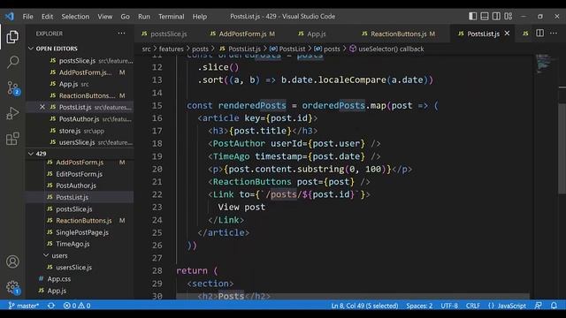Switch to the postsSlice.js tab
Screen dimensions: 566x318
tap(168, 34)
